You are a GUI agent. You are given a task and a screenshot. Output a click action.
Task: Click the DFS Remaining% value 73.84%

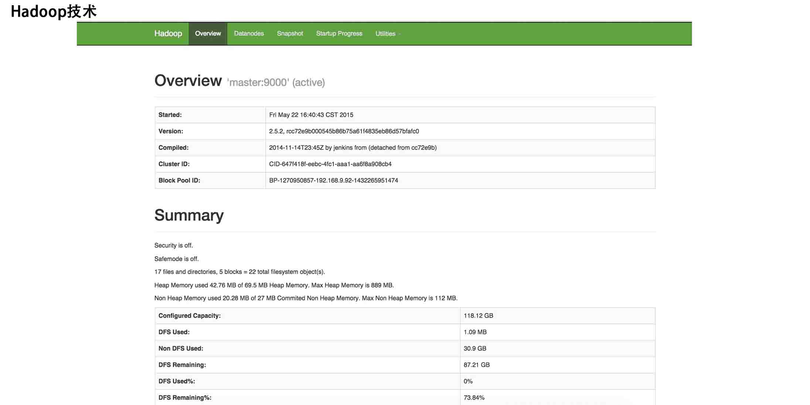(474, 398)
